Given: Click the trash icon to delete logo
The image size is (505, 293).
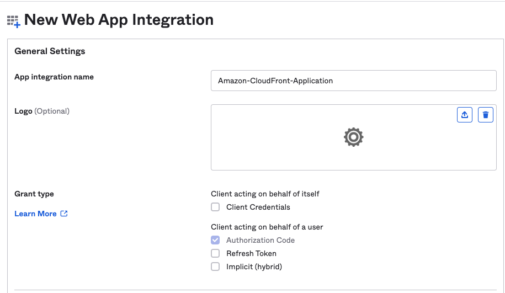Looking at the screenshot, I should pos(485,115).
